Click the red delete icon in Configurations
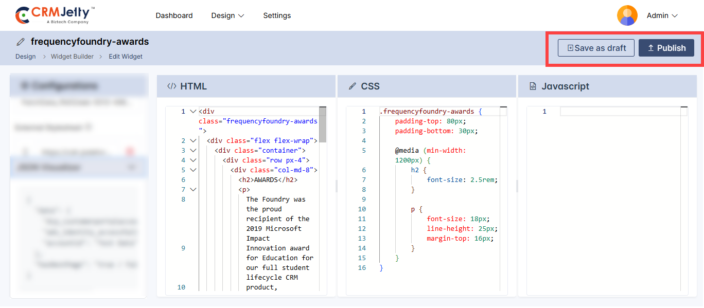Image resolution: width=704 pixels, height=308 pixels. click(x=130, y=152)
